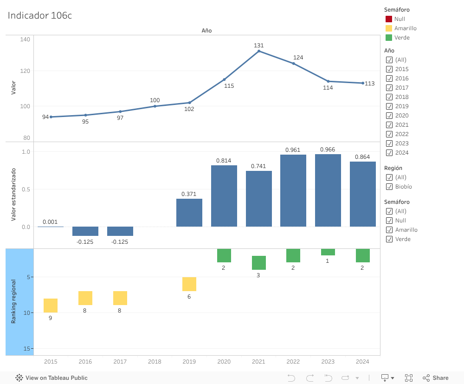Click the 2024 x-axis label
Viewport: 464px width, 384px height.
362,362
